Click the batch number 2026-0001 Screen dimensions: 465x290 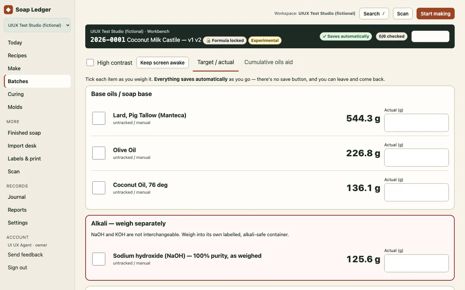(108, 40)
